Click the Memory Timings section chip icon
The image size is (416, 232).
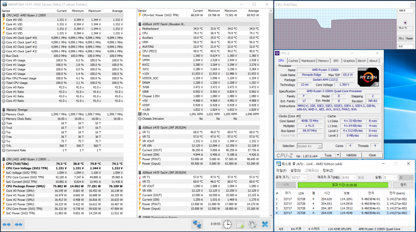(x=4, y=110)
